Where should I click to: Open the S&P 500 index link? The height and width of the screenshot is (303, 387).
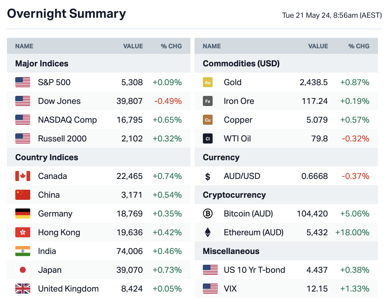(54, 82)
